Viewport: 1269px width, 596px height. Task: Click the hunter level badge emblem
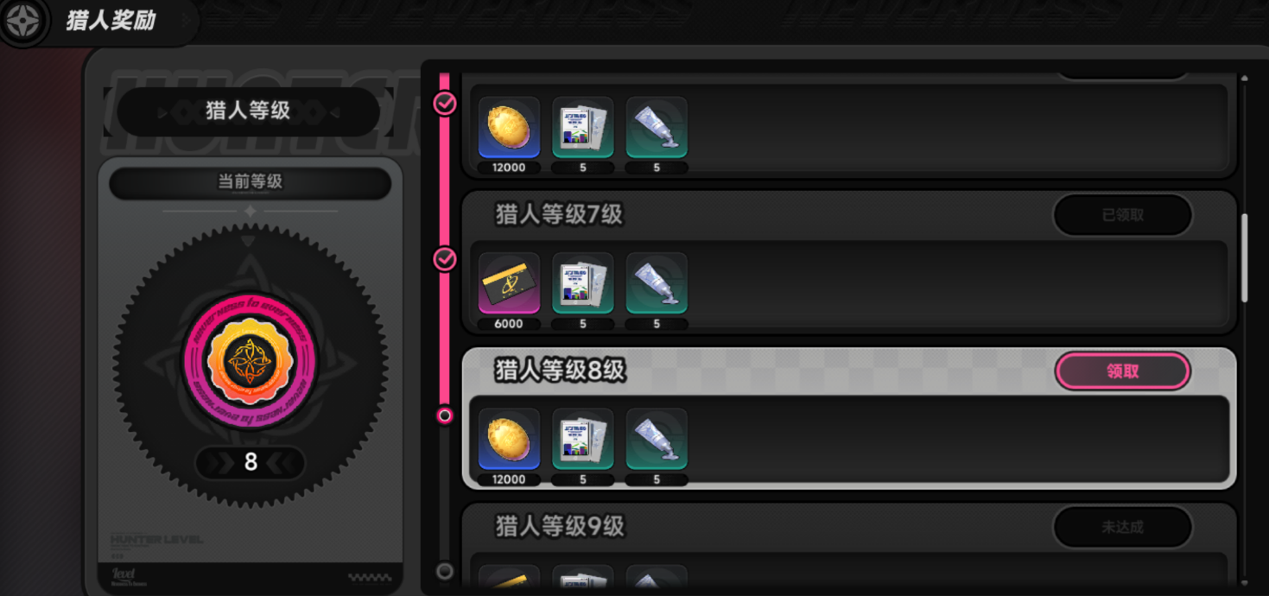[x=251, y=360]
